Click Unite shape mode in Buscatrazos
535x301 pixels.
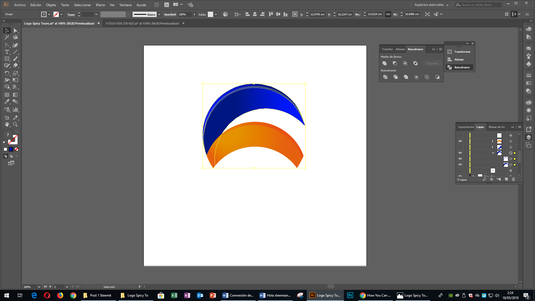(385, 63)
